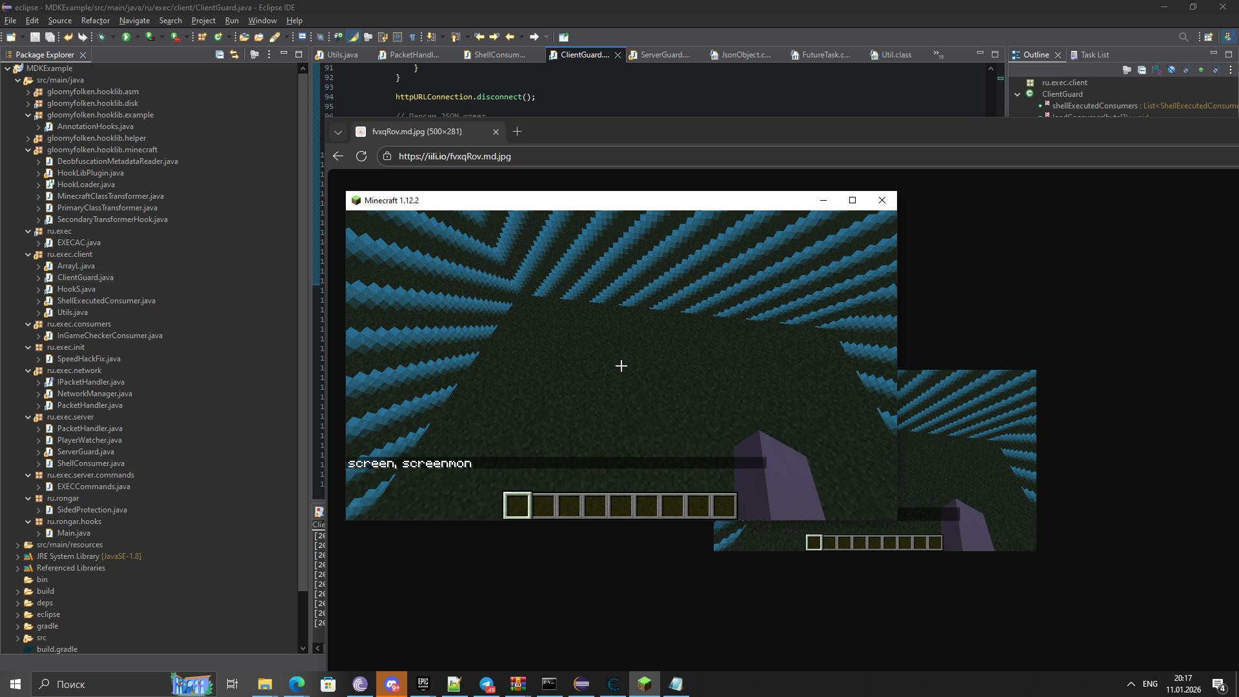Image resolution: width=1239 pixels, height=697 pixels.
Task: Click the Eclipse toolbar search magnifier
Action: (1184, 37)
